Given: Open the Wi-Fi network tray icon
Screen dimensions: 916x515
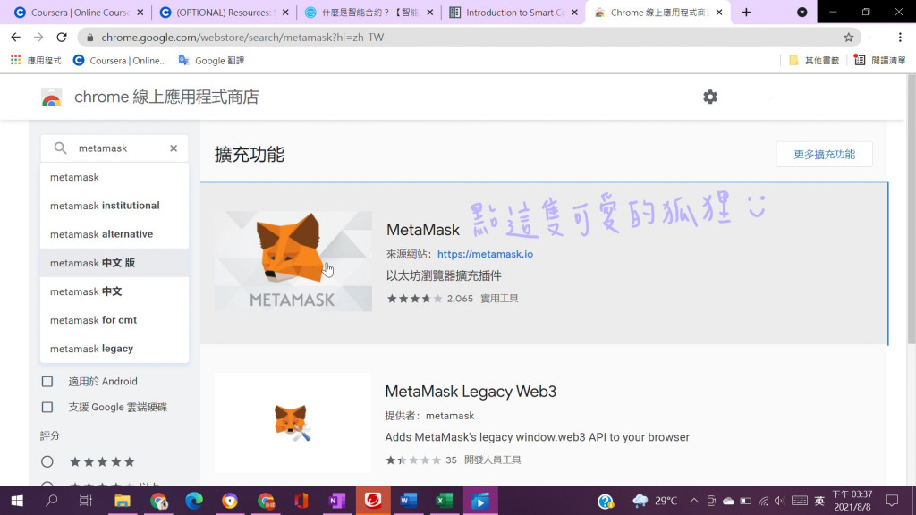Looking at the screenshot, I should (x=763, y=501).
